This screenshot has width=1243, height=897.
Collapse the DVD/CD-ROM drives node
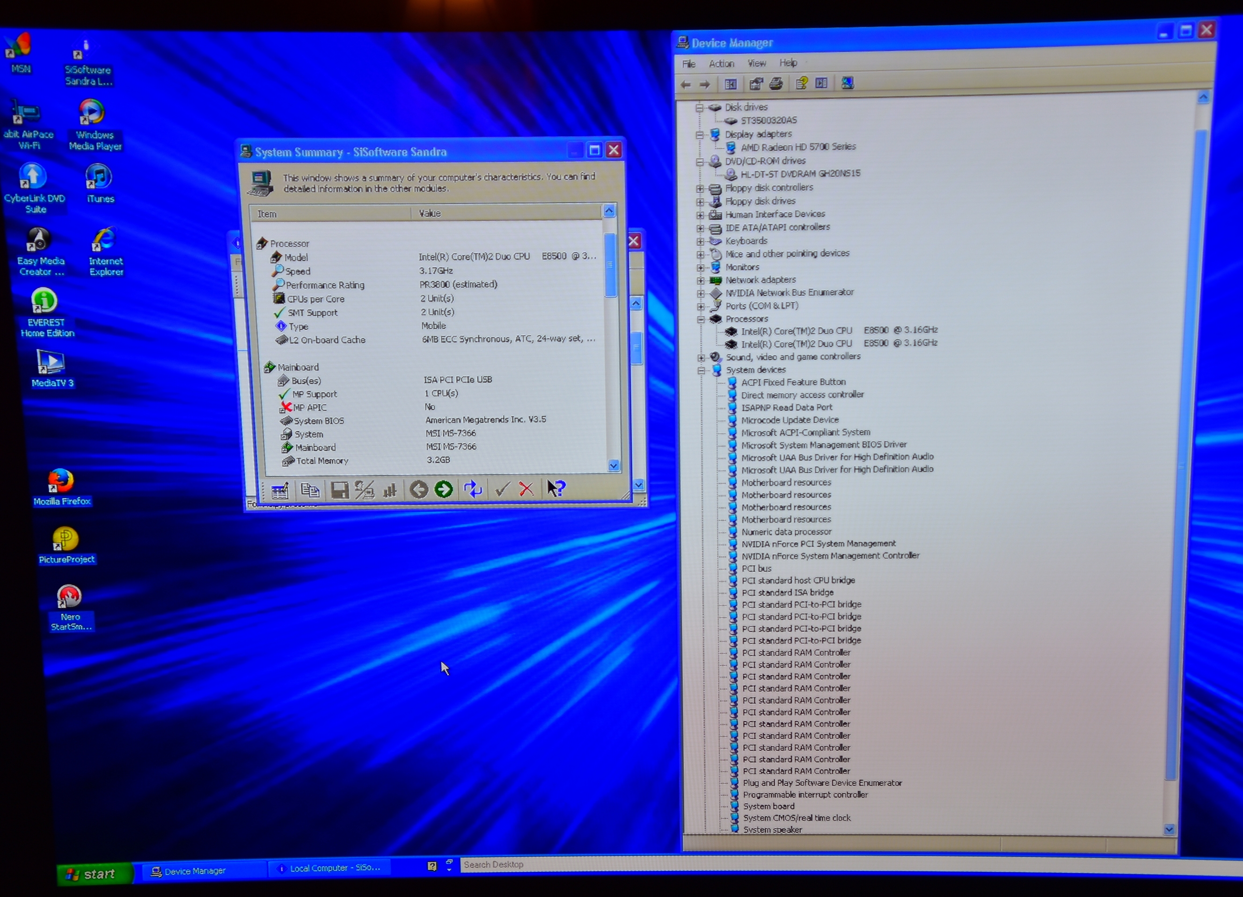(699, 161)
